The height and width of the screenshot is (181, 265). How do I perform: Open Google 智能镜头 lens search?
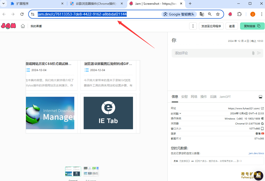179,14
